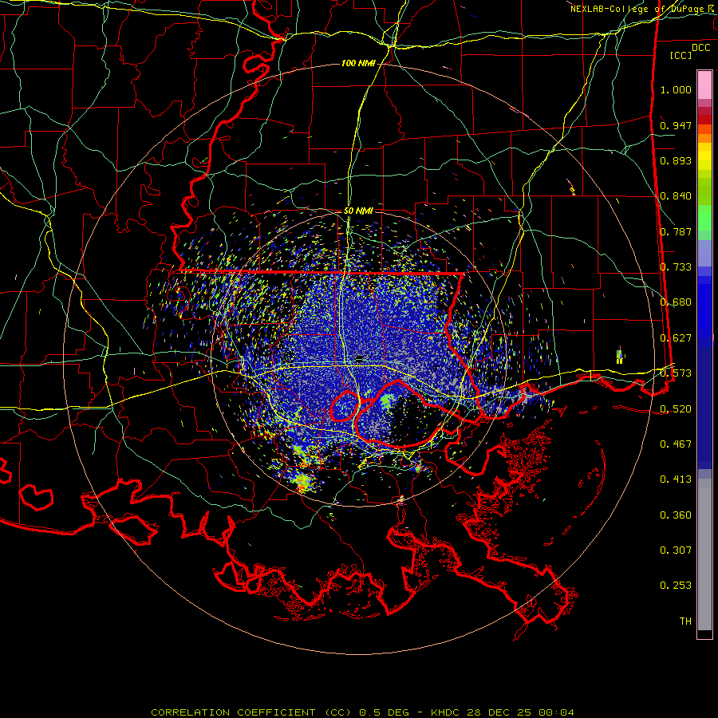Pick the lavender band near 0.733
This screenshot has height=718, width=718.
click(x=704, y=253)
